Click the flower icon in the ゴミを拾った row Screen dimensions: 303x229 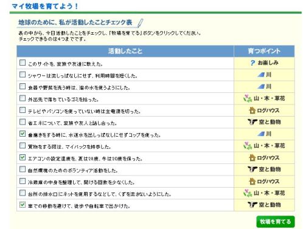click(x=248, y=98)
